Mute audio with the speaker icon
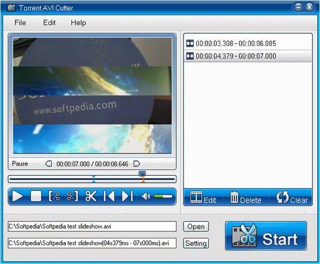This screenshot has height=264, width=320. pos(146,196)
